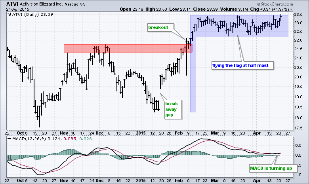Click the ATVI (Daily) 23.39 legend
The image size is (309, 184).
click(x=32, y=14)
